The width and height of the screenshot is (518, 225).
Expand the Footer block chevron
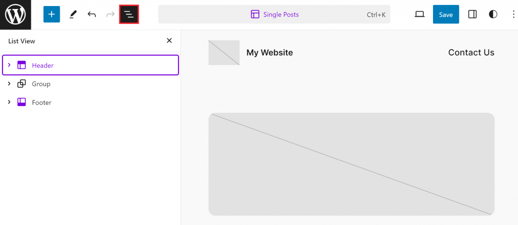pos(9,102)
